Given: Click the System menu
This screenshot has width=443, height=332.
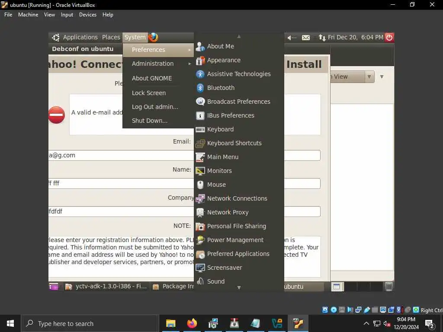Looking at the screenshot, I should [135, 37].
